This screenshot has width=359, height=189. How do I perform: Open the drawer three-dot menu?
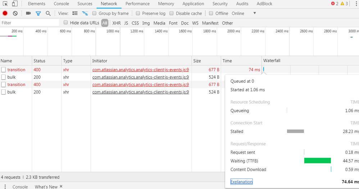coord(5,186)
